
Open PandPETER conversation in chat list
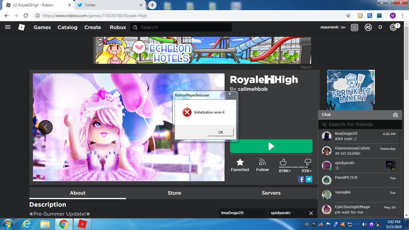[360, 180]
